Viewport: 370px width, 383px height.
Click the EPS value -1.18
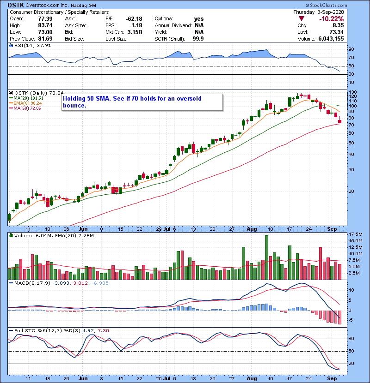pyautogui.click(x=136, y=25)
